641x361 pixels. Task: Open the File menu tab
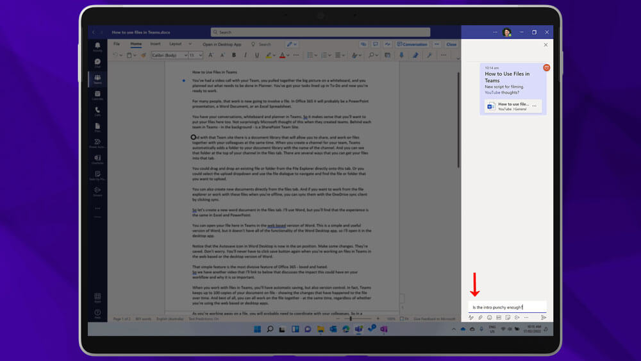tap(117, 44)
